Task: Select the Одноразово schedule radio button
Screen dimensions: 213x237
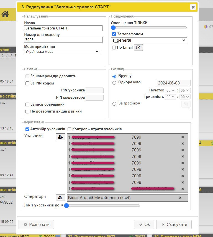Action: click(x=114, y=83)
